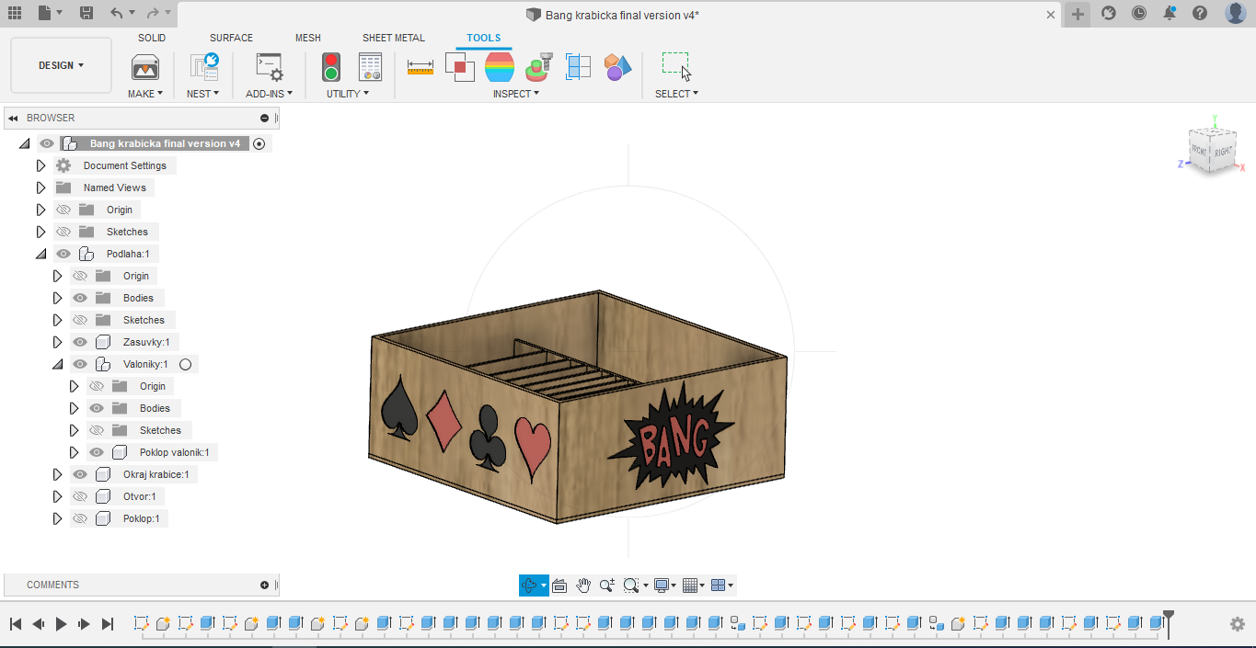The image size is (1256, 648).
Task: Collapse the Browser panel minus button
Action: pyautogui.click(x=265, y=118)
